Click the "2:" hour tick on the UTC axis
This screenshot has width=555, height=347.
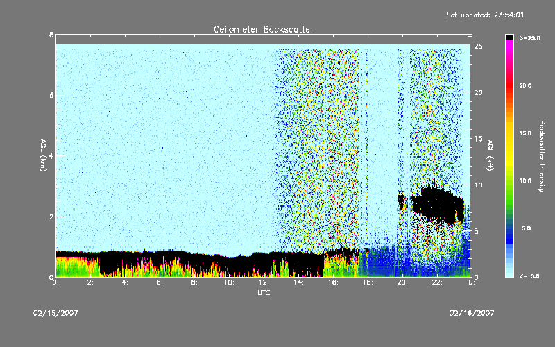[x=91, y=282]
